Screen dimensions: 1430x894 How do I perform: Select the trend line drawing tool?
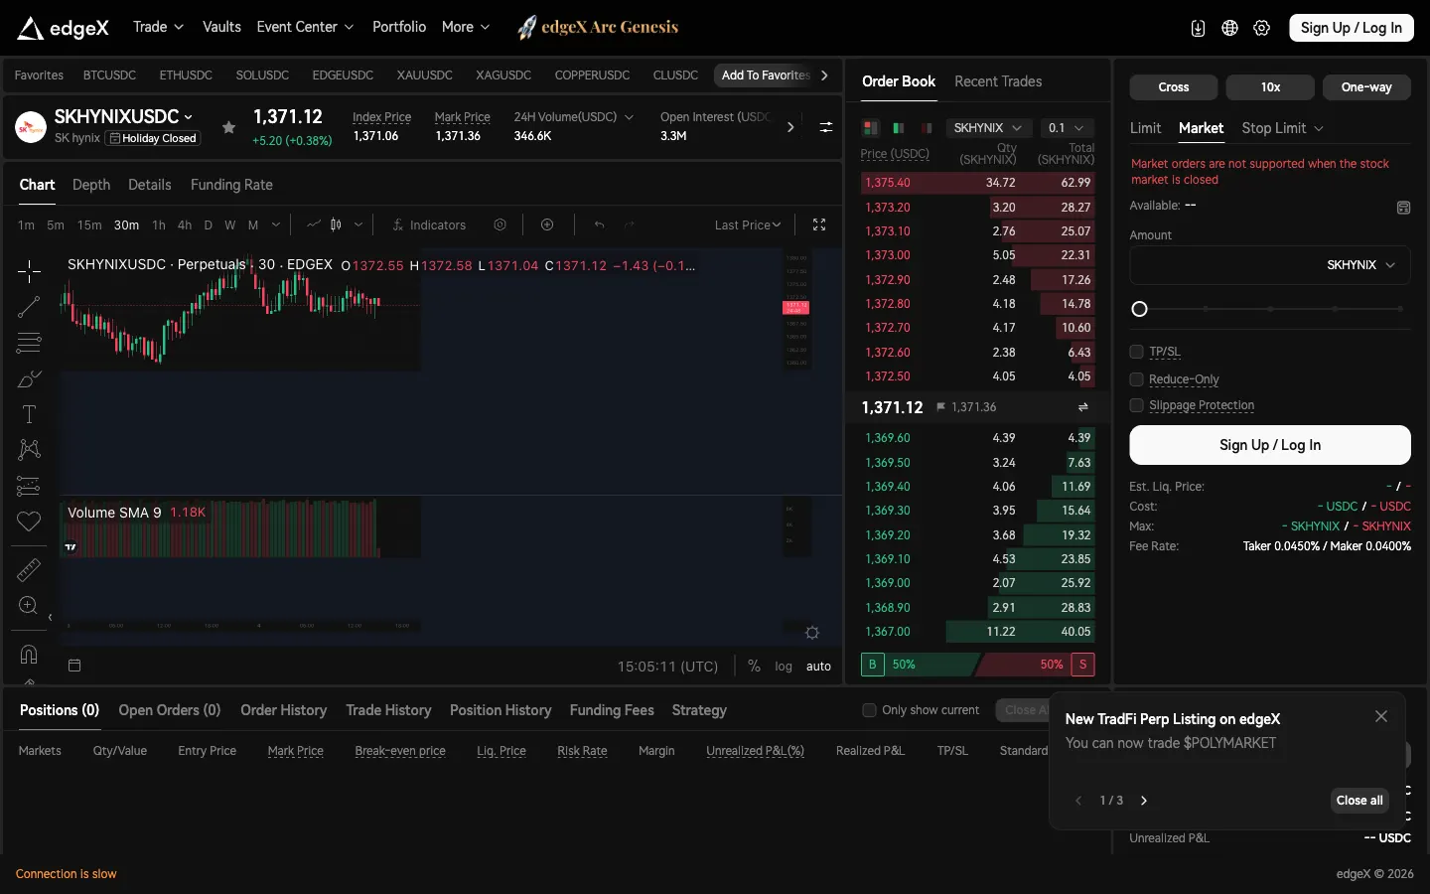tap(29, 307)
